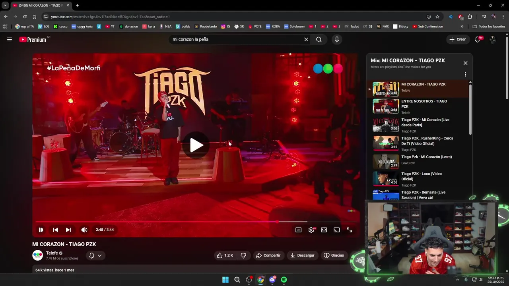Open the browser home page
Viewport: 509px width, 286px height.
35,17
